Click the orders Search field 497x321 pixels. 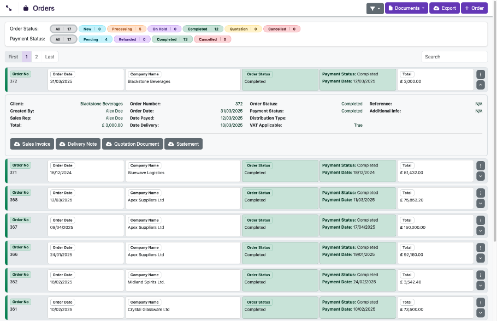pos(454,57)
